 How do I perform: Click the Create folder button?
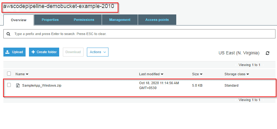(44, 52)
